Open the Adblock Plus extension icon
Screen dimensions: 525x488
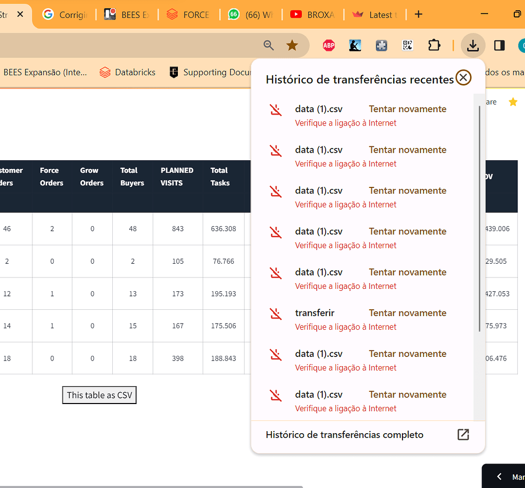point(329,46)
